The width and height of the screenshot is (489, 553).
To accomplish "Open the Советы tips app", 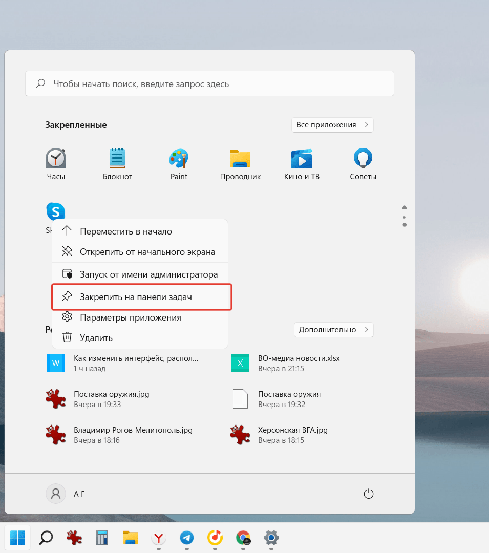I will pos(363,164).
